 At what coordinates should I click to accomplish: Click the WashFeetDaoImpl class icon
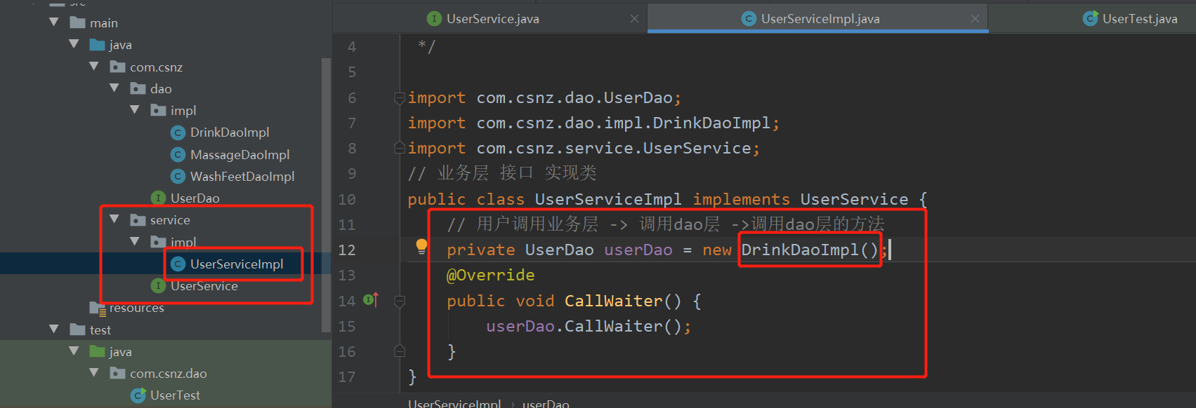(x=178, y=177)
